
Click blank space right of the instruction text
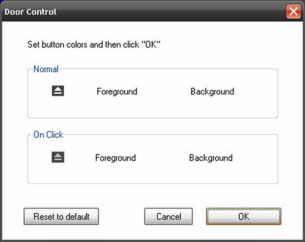click(x=224, y=45)
